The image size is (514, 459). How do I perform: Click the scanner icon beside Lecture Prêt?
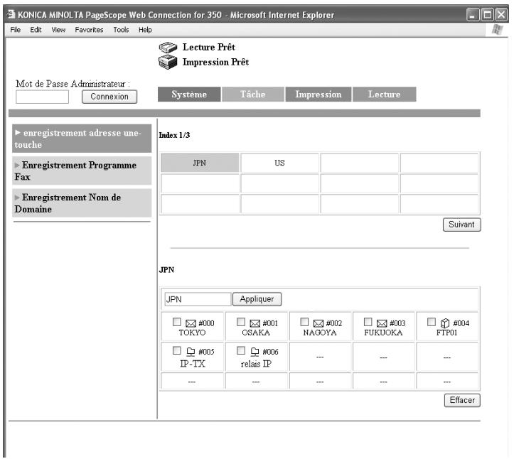[x=168, y=48]
